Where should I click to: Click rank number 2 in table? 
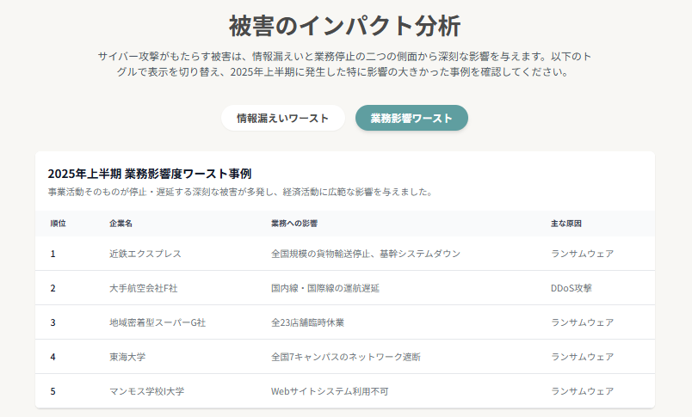pos(53,288)
